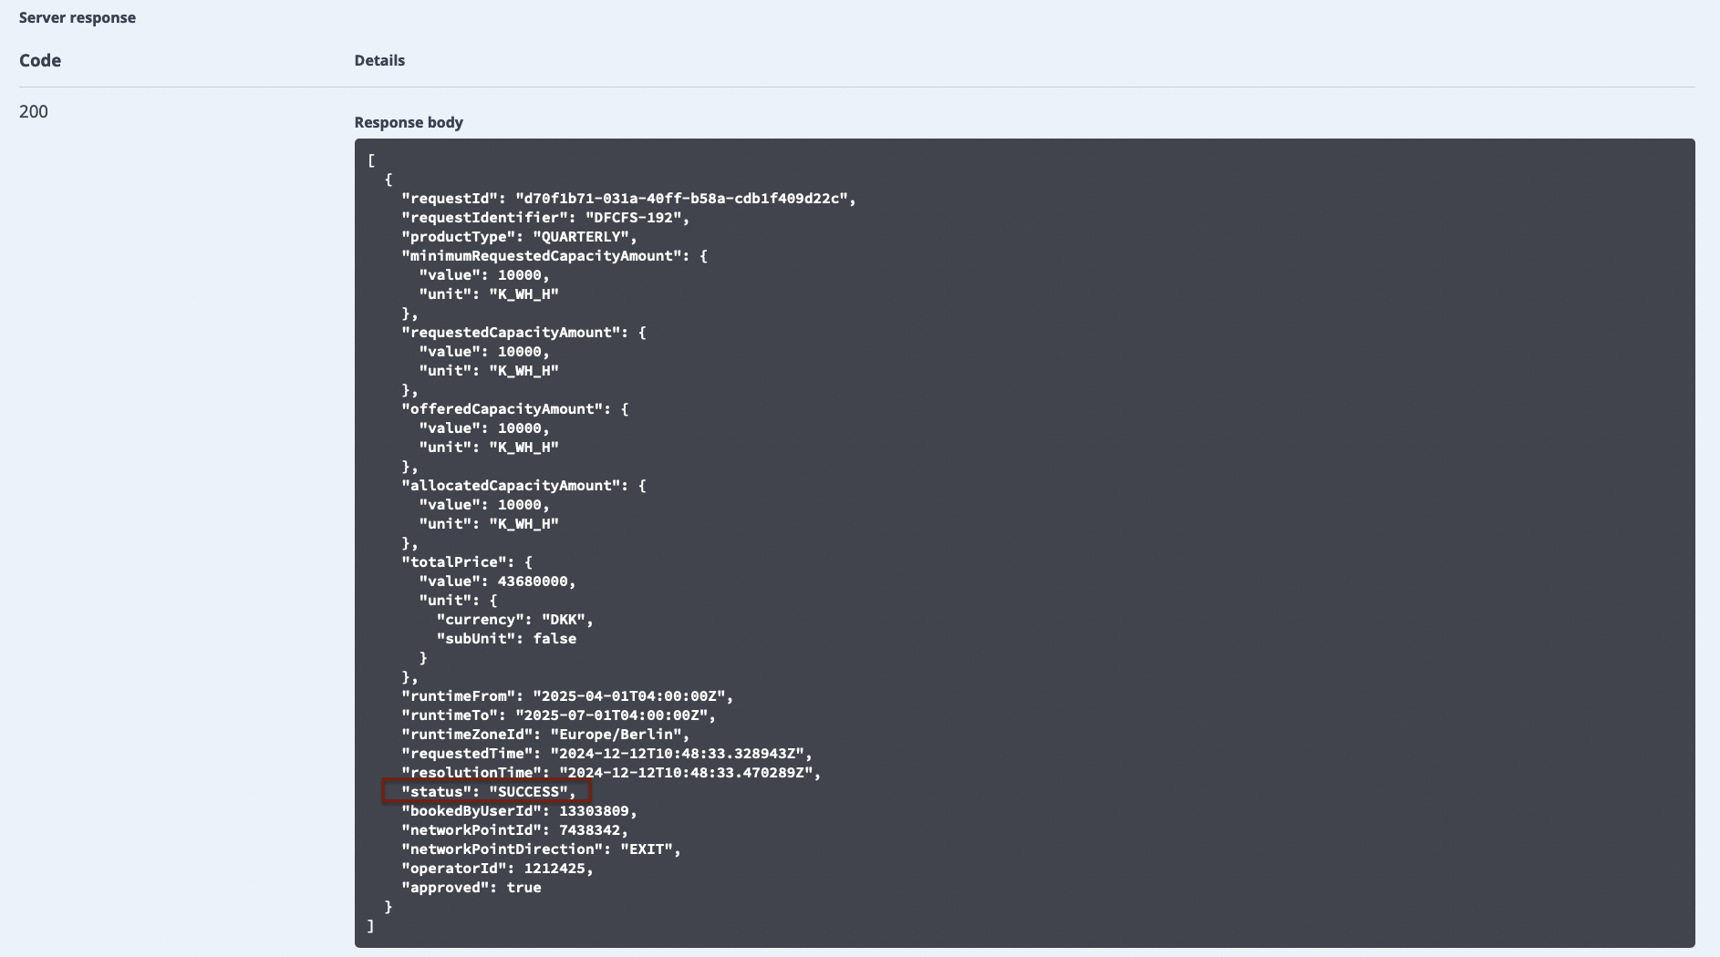This screenshot has width=1720, height=957.
Task: Click the "subUnit": false line
Action: coord(506,639)
